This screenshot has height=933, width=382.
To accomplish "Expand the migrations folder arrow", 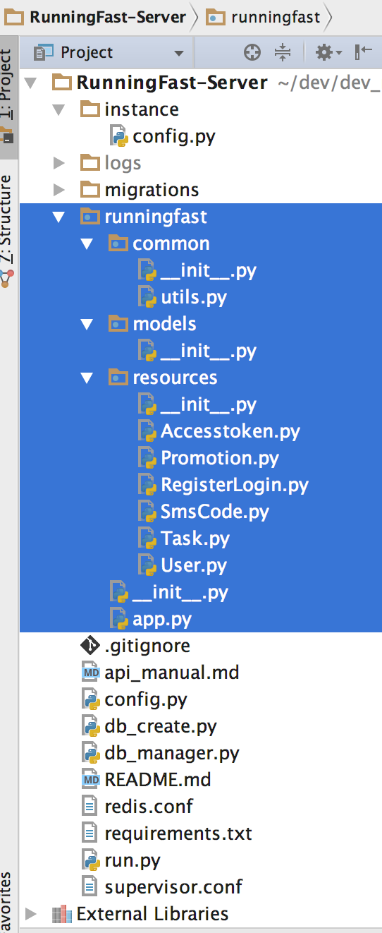I will click(59, 190).
